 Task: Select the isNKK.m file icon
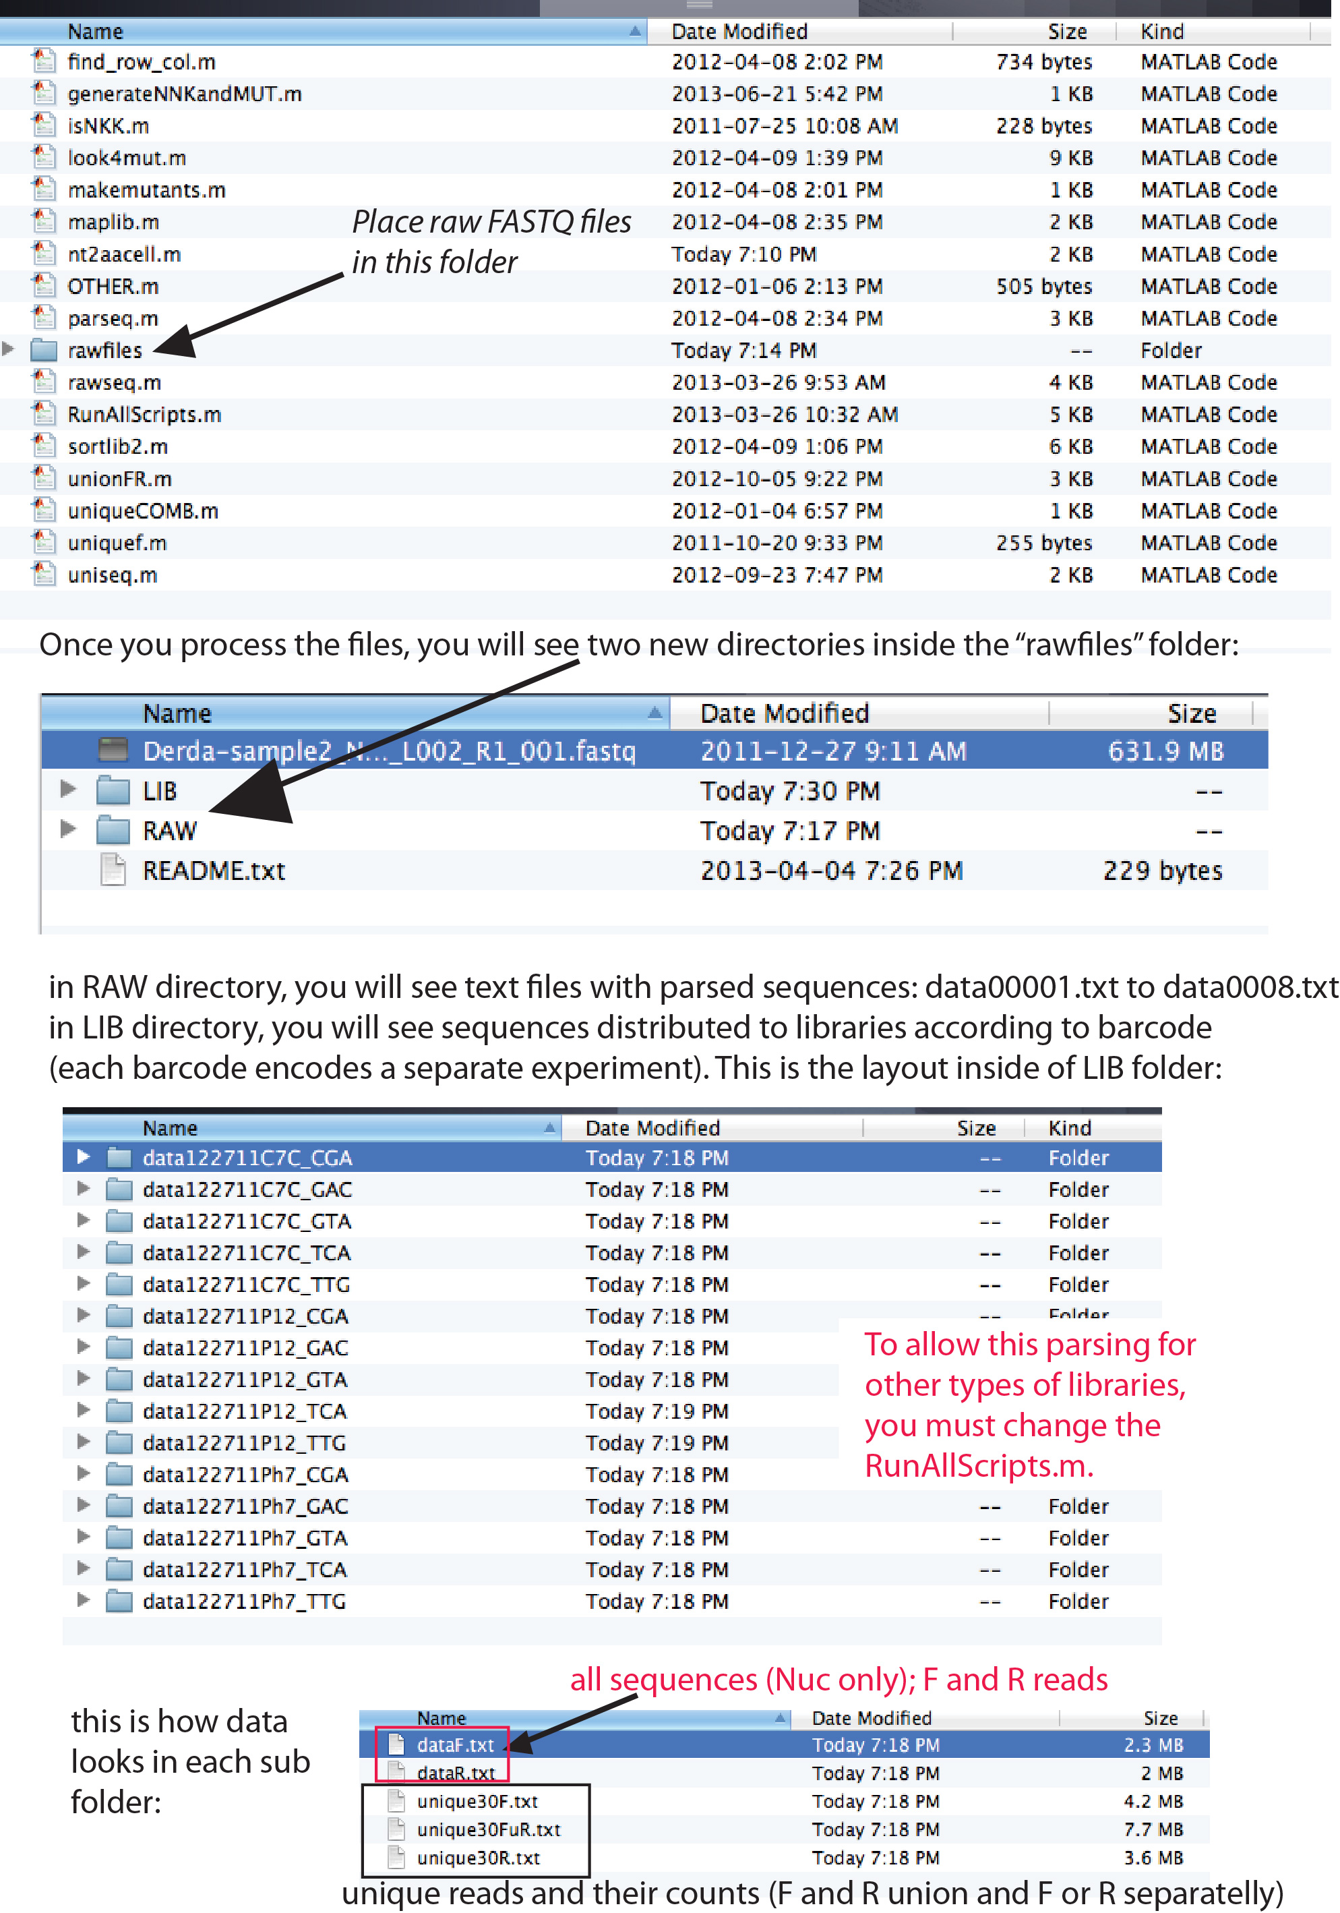point(43,125)
